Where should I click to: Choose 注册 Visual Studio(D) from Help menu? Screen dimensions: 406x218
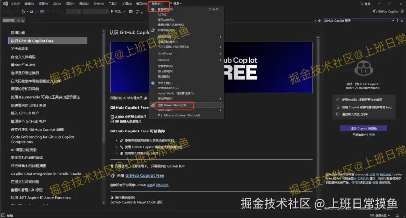tap(186, 105)
